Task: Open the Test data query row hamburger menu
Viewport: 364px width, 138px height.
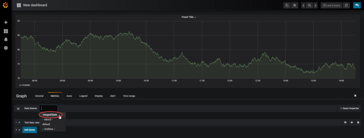Action: (x=346, y=122)
